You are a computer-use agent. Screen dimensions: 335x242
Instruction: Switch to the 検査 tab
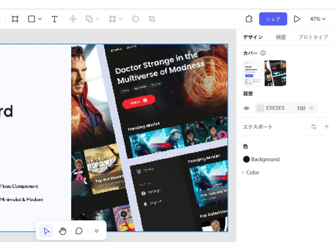280,37
